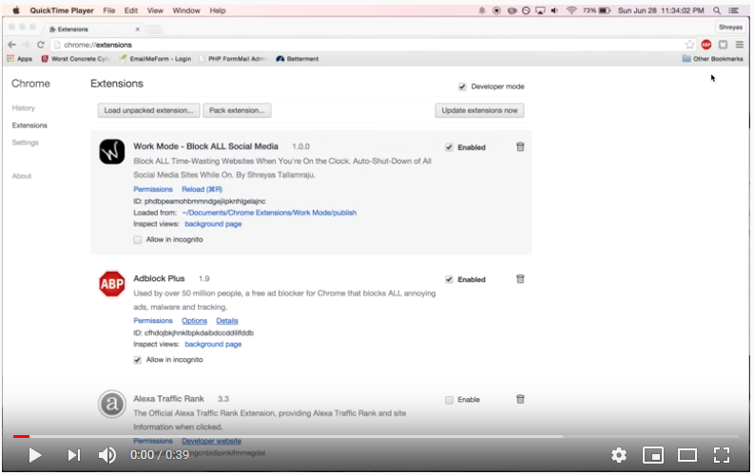754x475 pixels.
Task: Reload the Chrome page
Action: click(x=41, y=45)
